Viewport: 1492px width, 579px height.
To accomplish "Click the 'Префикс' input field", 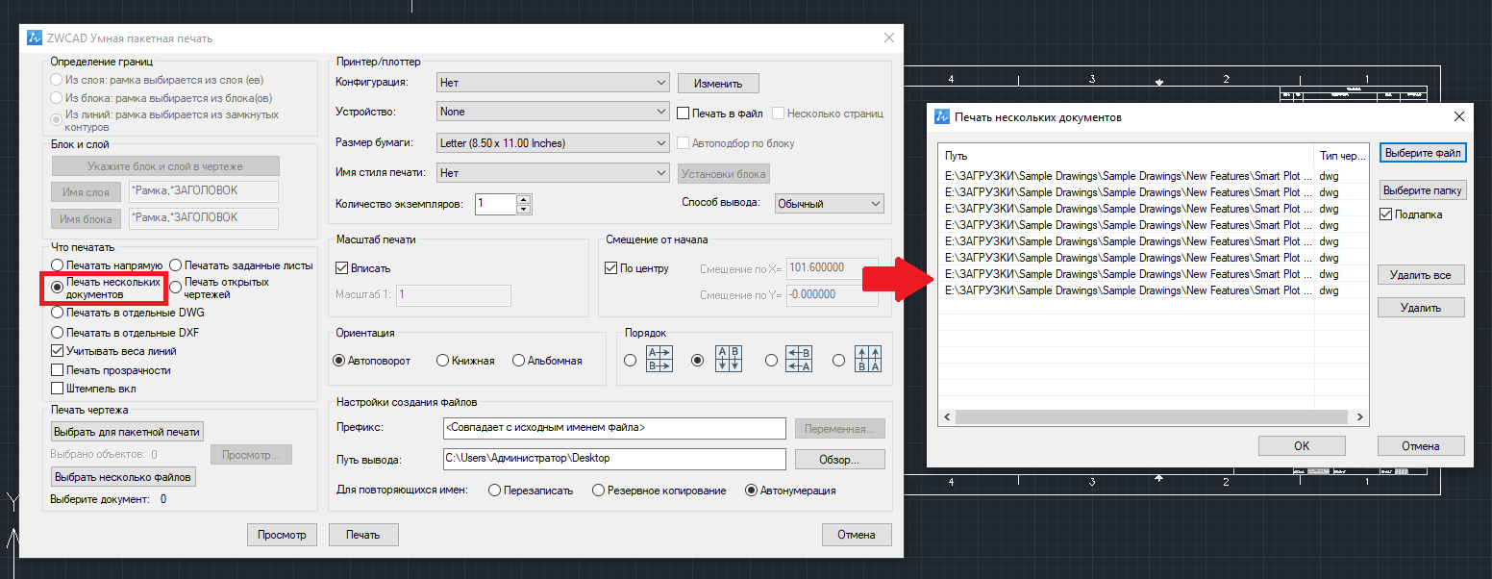I will [x=614, y=428].
